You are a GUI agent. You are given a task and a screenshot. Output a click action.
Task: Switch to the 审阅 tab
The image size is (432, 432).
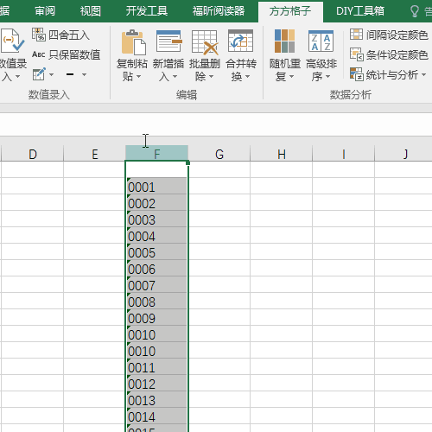(45, 11)
